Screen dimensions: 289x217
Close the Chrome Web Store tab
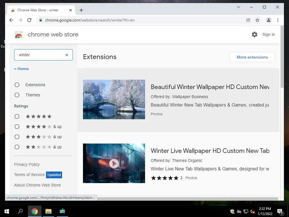tap(70, 10)
